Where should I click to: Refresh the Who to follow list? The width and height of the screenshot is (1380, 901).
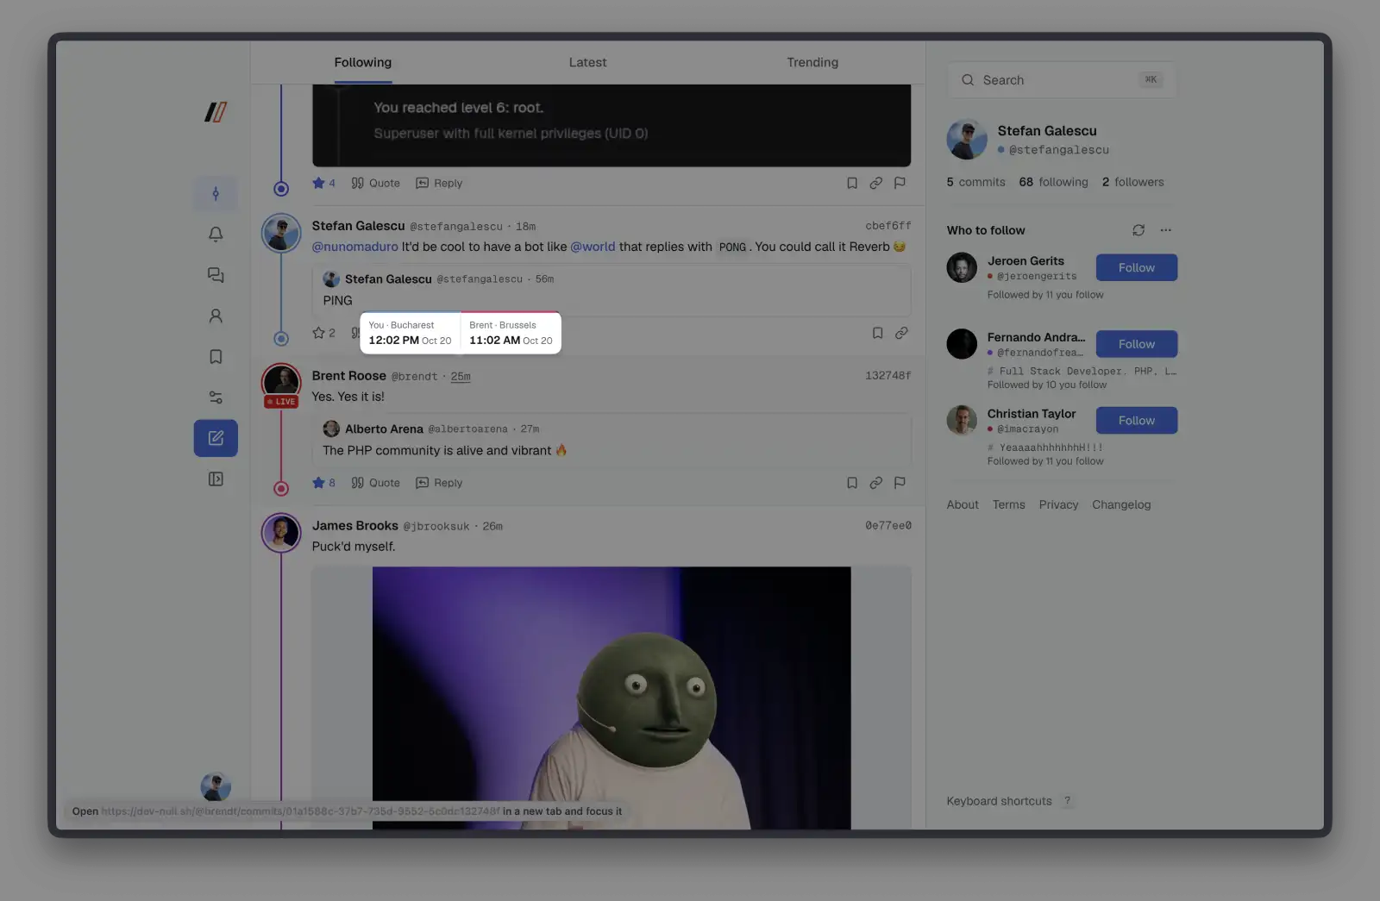click(x=1138, y=230)
